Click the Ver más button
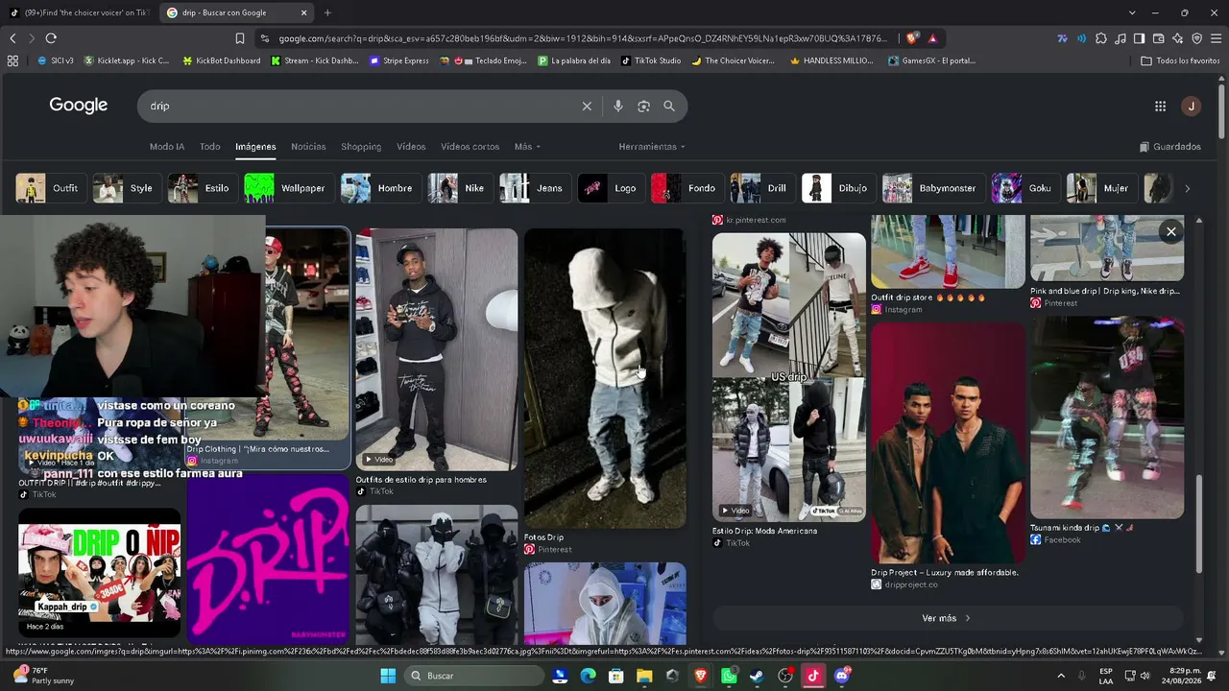The image size is (1229, 691). [947, 618]
